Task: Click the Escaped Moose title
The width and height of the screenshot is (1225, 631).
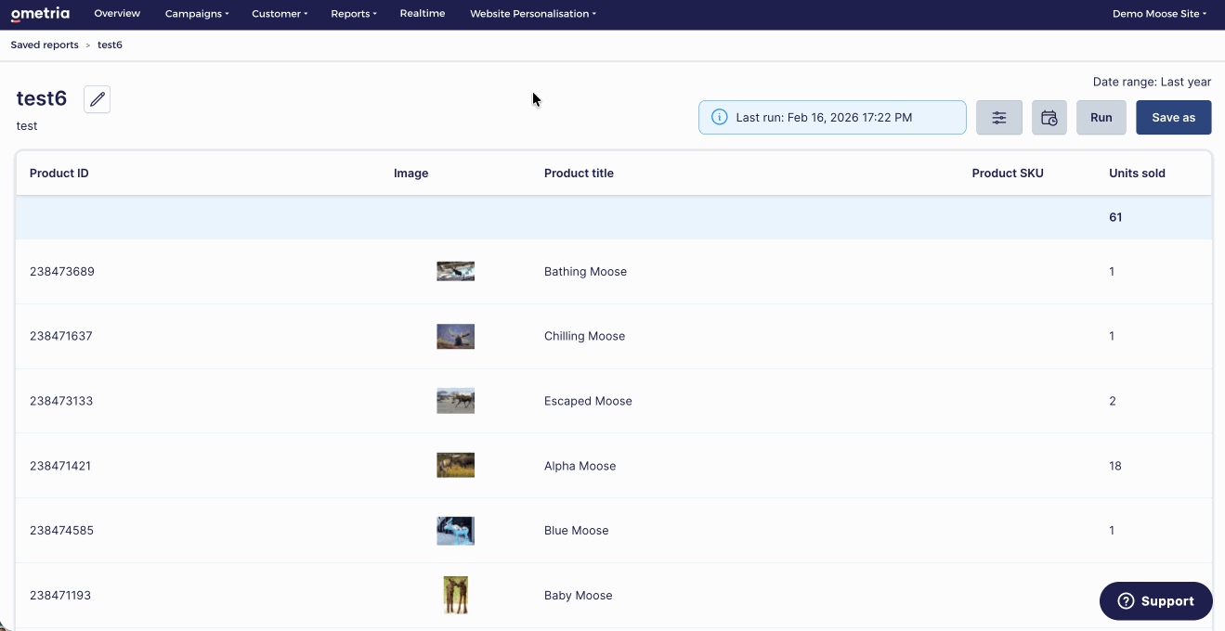Action: tap(588, 401)
